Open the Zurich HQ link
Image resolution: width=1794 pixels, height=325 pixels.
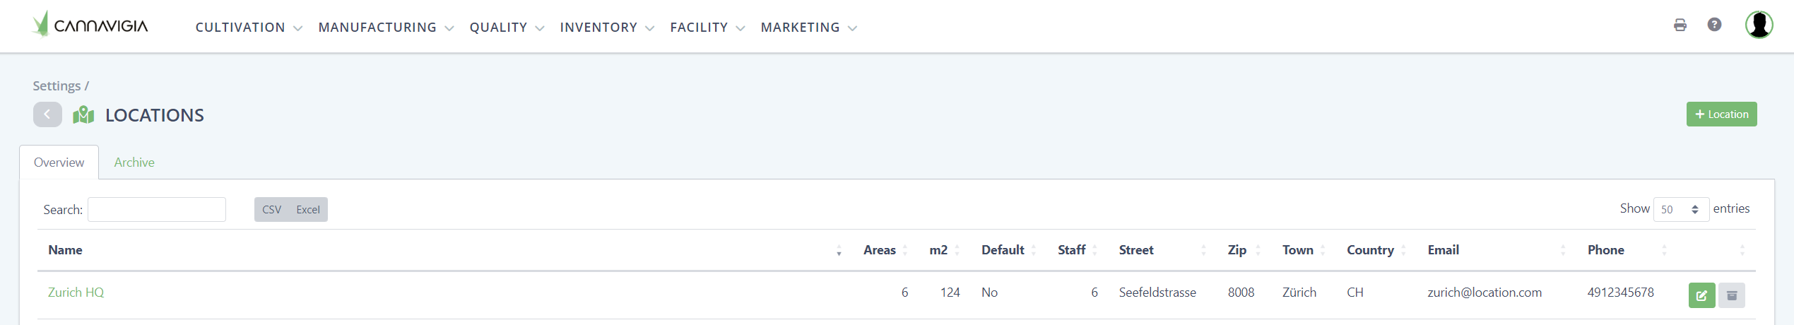(76, 292)
